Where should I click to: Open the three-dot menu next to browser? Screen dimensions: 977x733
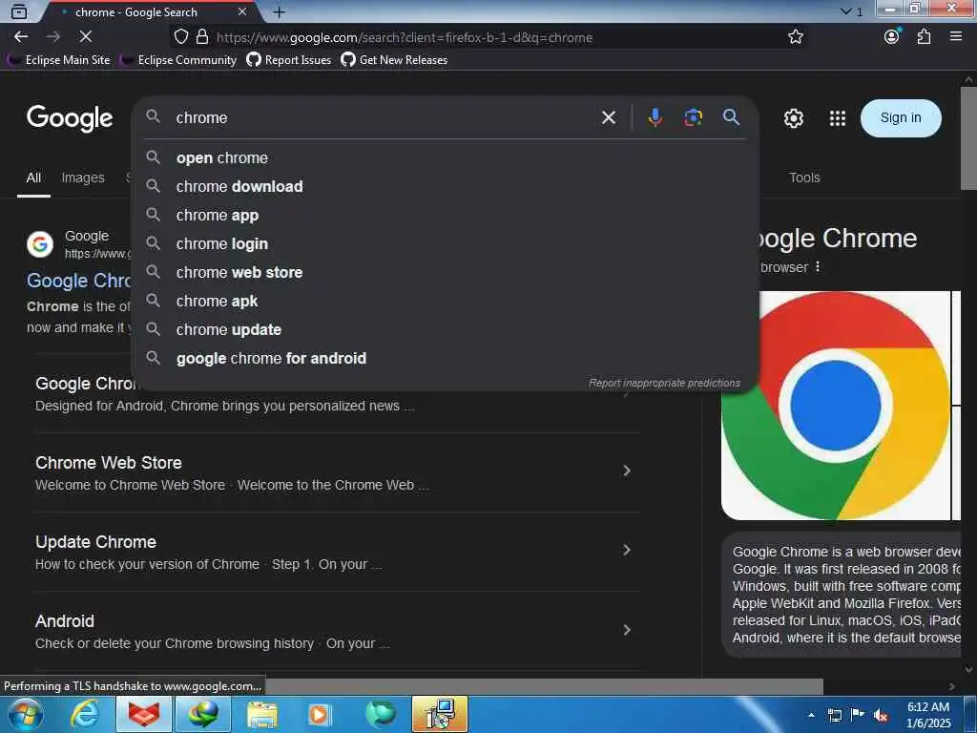(818, 267)
